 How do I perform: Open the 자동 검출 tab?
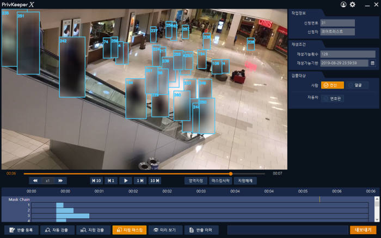[x=57, y=230]
